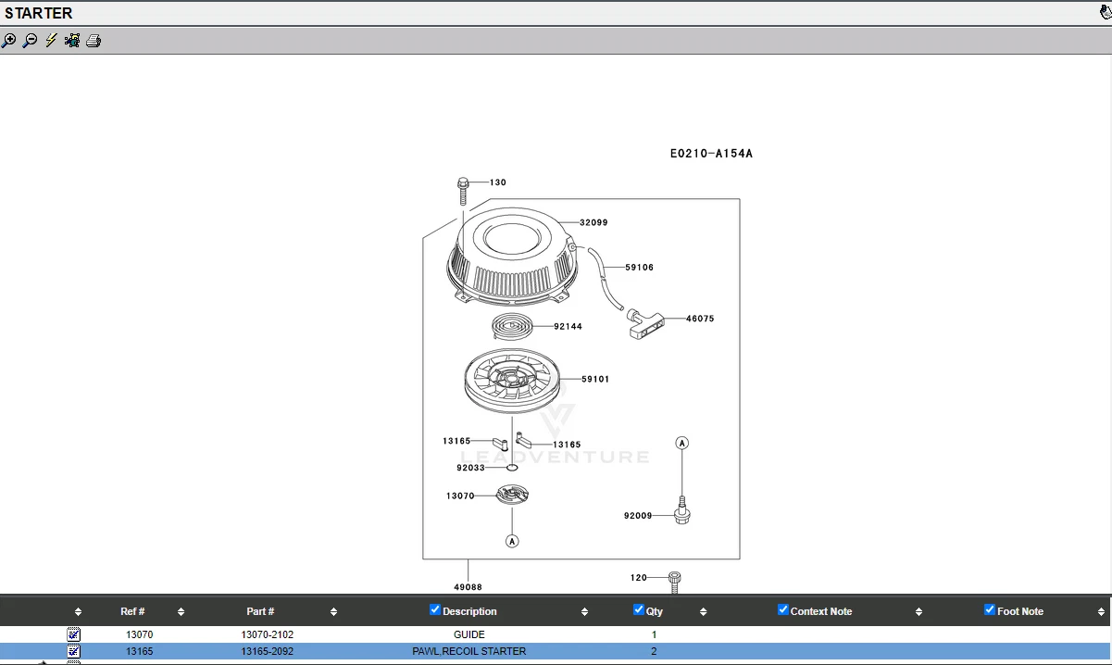Click the icon at top-right of title bar
Image resolution: width=1112 pixels, height=665 pixels.
click(x=1105, y=13)
